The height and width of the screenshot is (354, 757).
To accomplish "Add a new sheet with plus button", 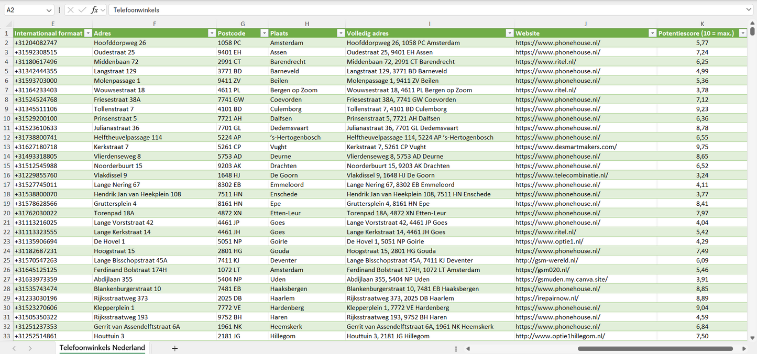I will [x=175, y=348].
